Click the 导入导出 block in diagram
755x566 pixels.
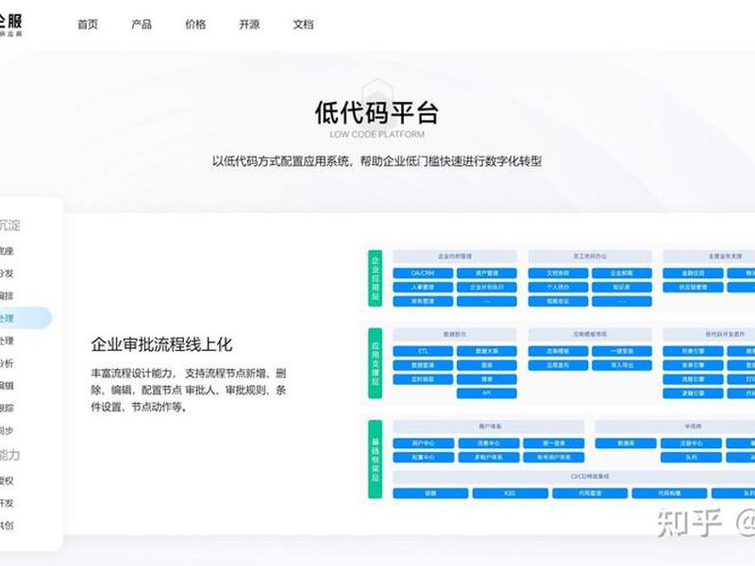click(622, 365)
